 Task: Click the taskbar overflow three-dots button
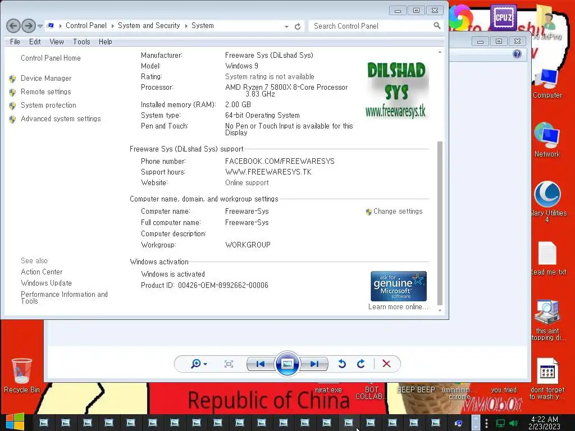pos(486,423)
